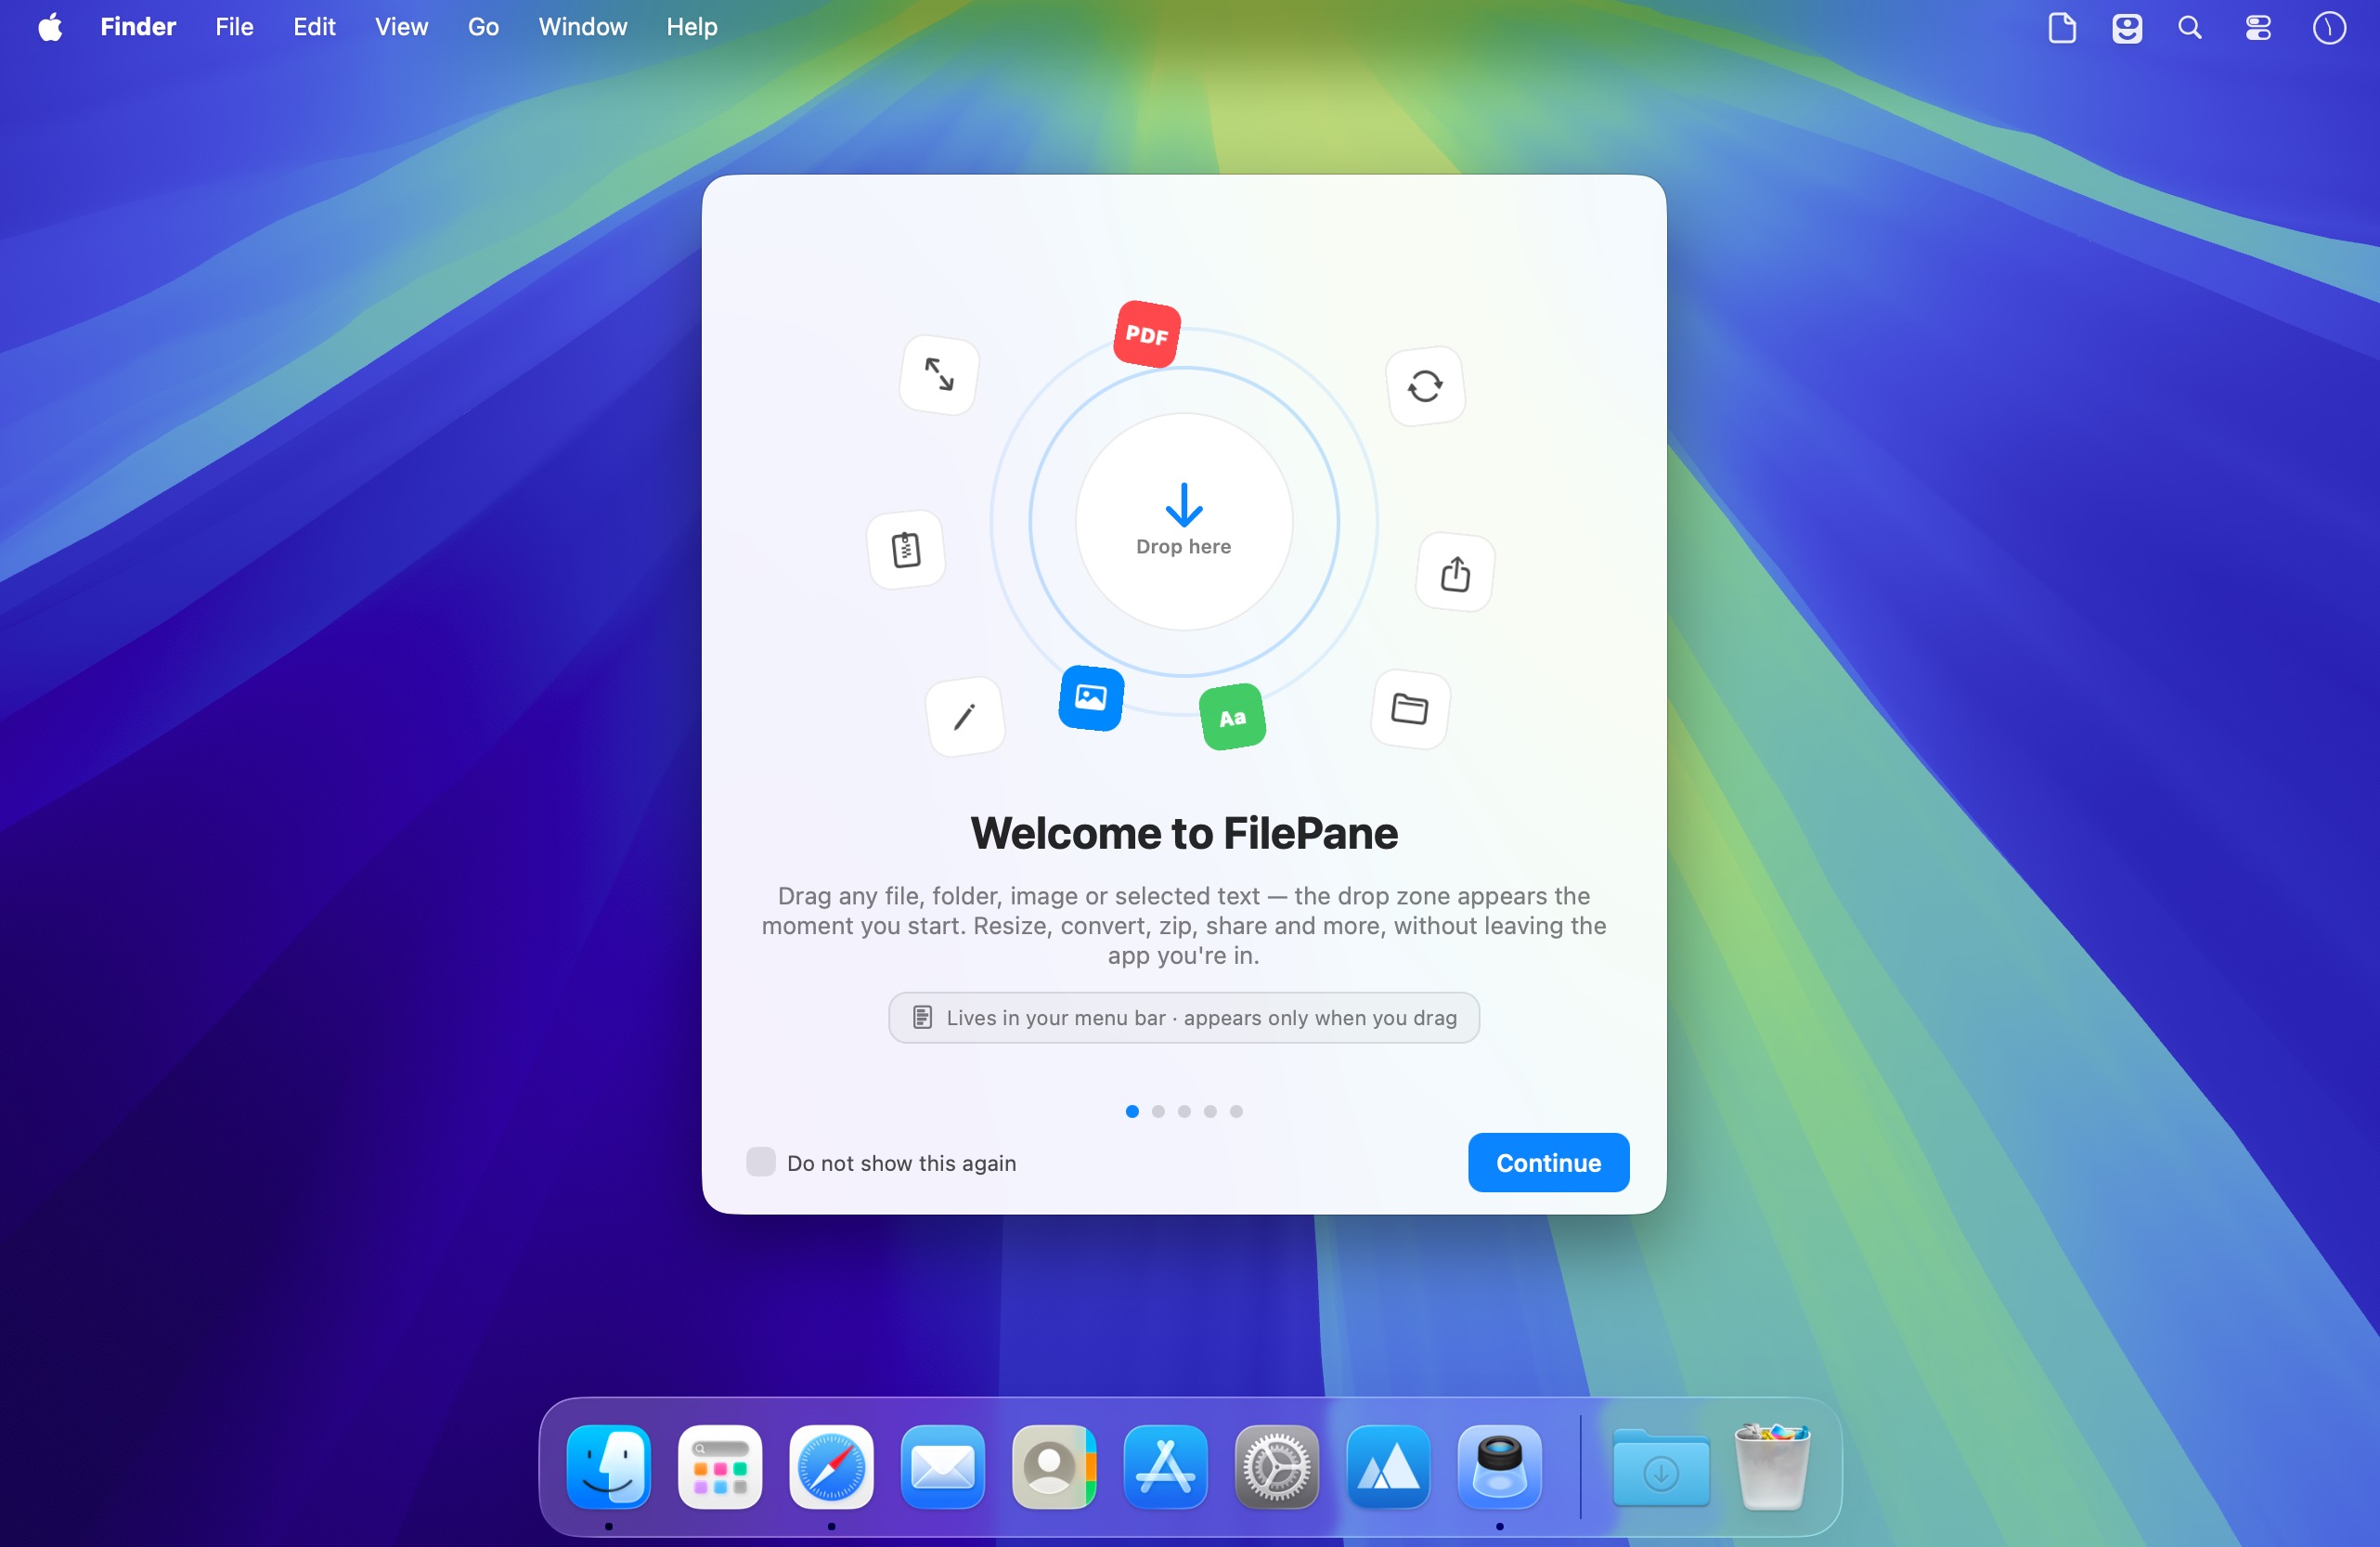Open the Go menu
2380x1547 pixels.
pos(483,27)
